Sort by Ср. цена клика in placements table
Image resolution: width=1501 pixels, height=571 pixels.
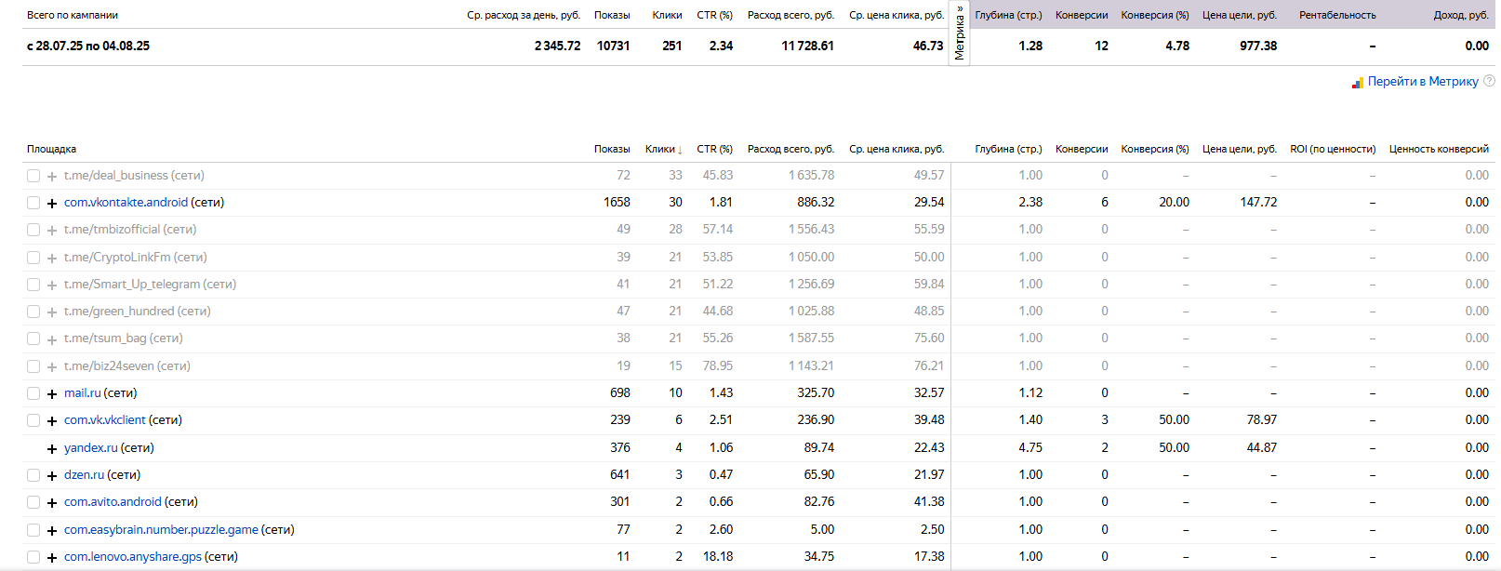[x=897, y=149]
